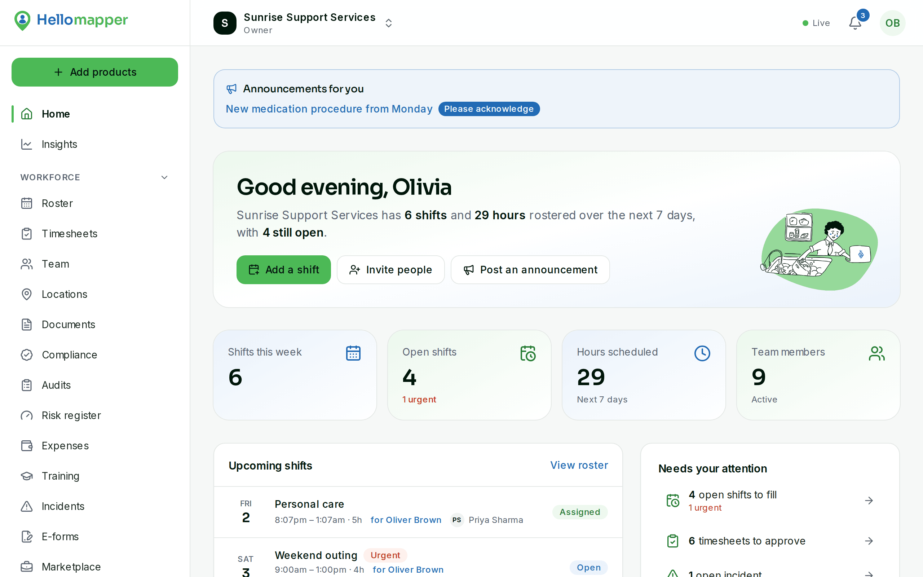Click the Add a shift button

tap(283, 270)
